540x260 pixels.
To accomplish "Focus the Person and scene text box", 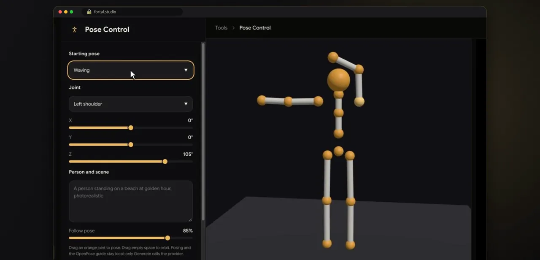I will (131, 201).
